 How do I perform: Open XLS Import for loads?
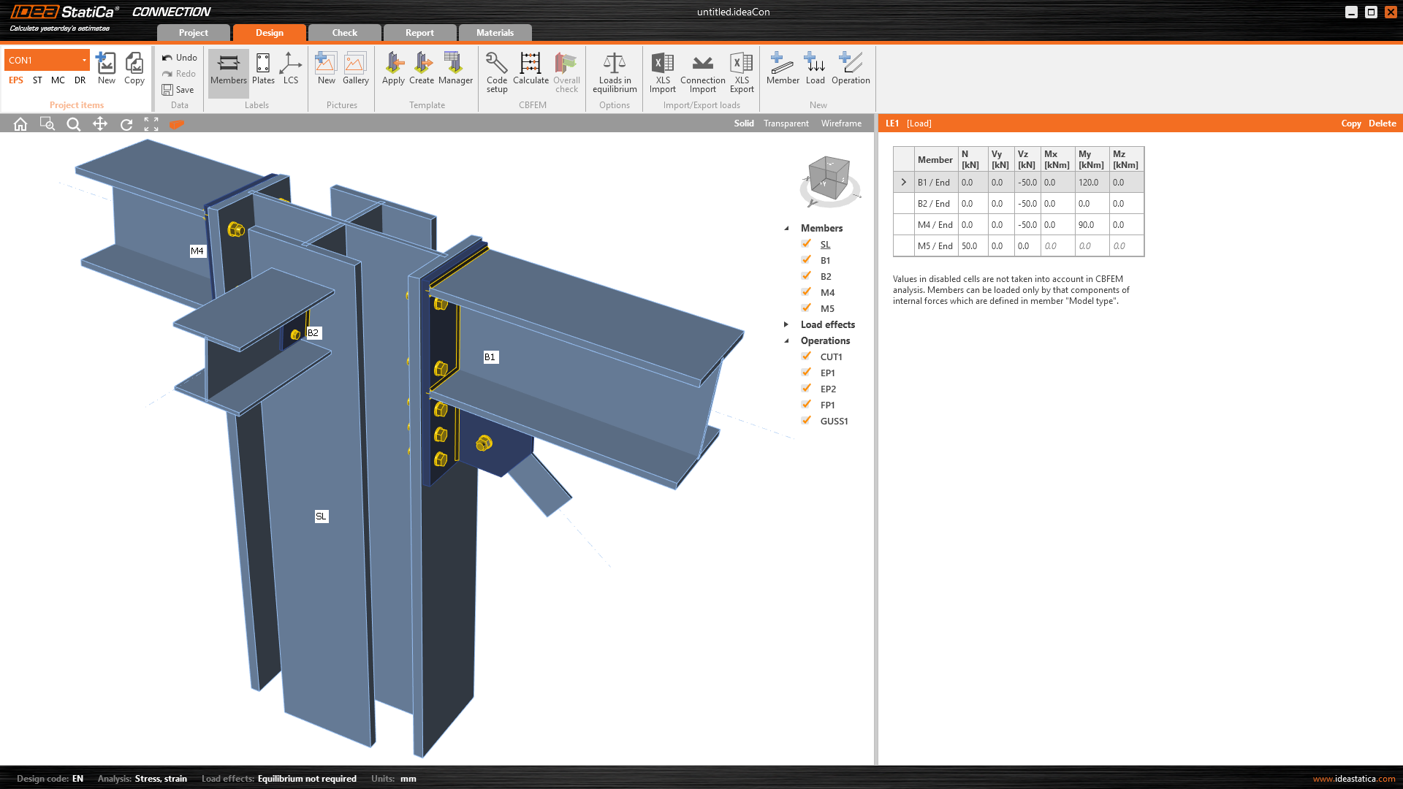pyautogui.click(x=662, y=64)
